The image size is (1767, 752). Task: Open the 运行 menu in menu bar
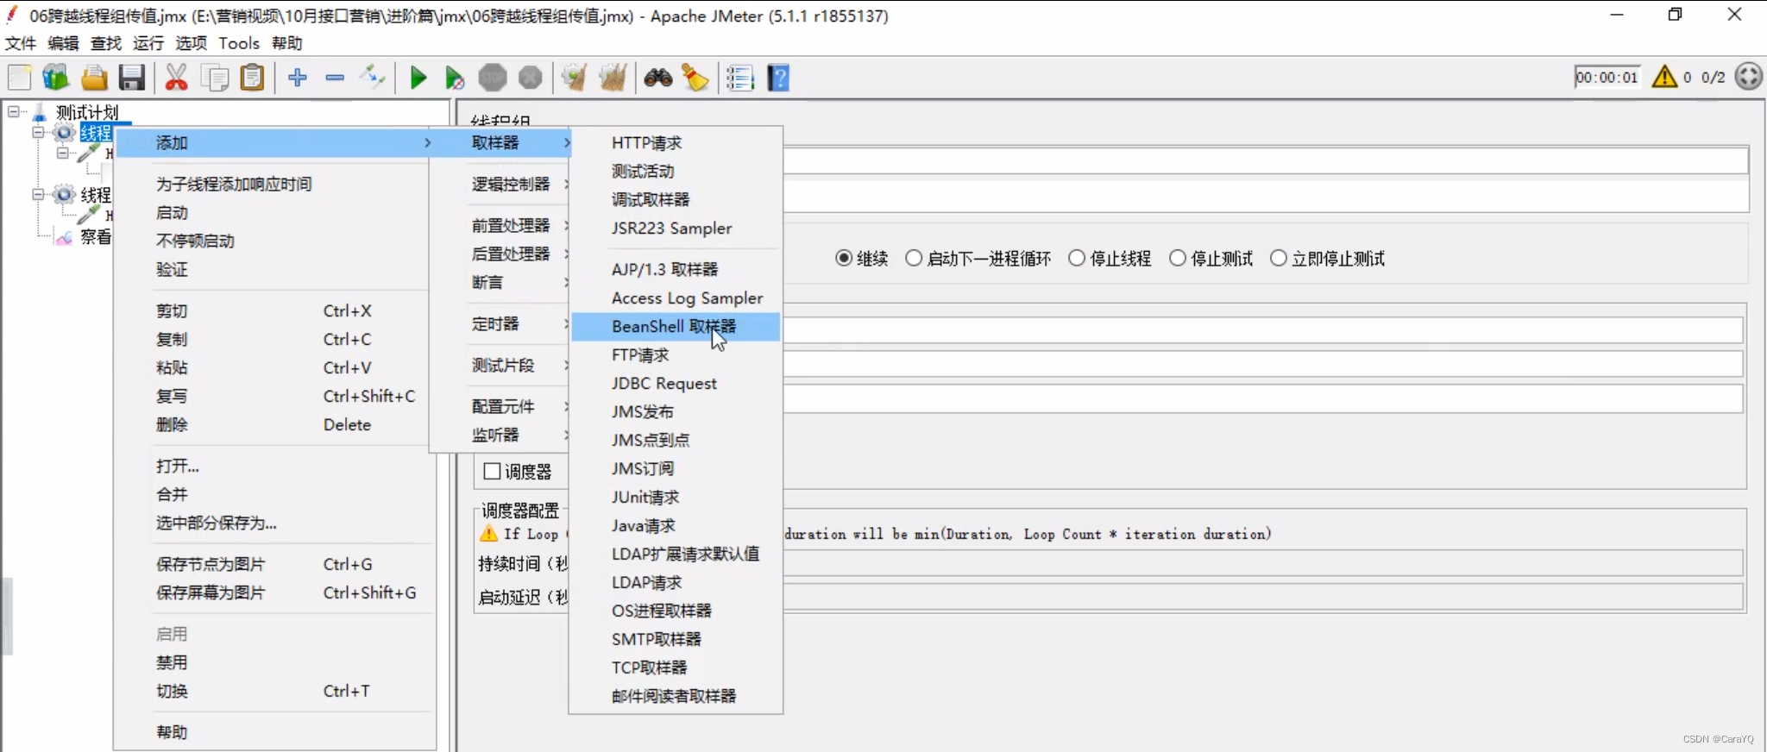tap(148, 43)
